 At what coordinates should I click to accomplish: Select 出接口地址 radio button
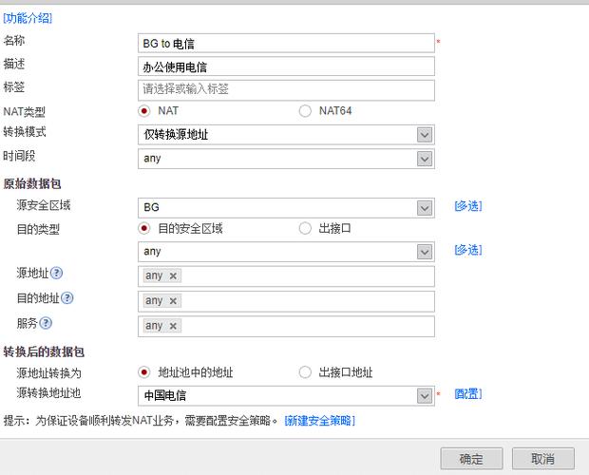coord(305,372)
